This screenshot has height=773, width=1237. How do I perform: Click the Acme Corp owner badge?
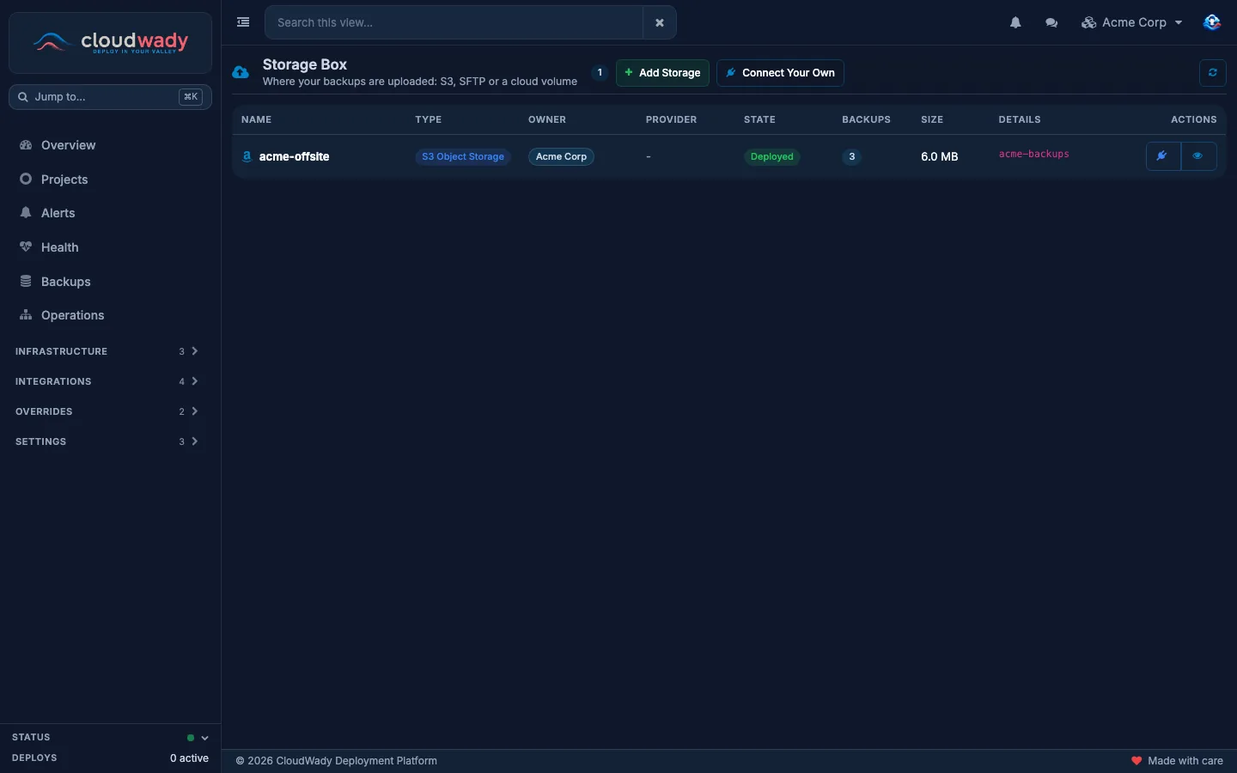point(561,156)
